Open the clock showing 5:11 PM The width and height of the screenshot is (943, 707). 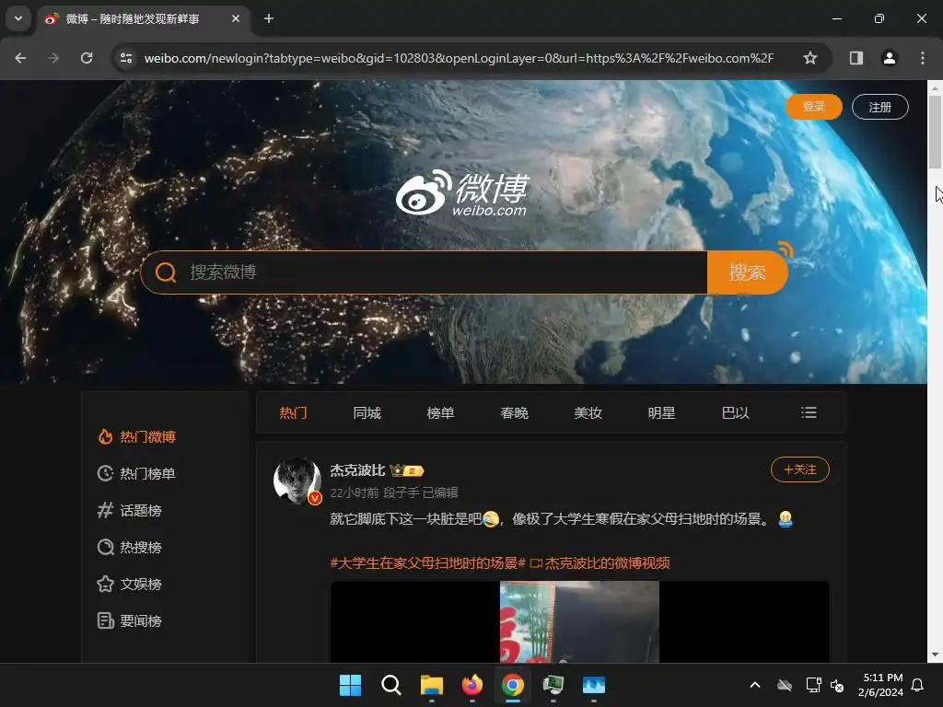coord(880,685)
